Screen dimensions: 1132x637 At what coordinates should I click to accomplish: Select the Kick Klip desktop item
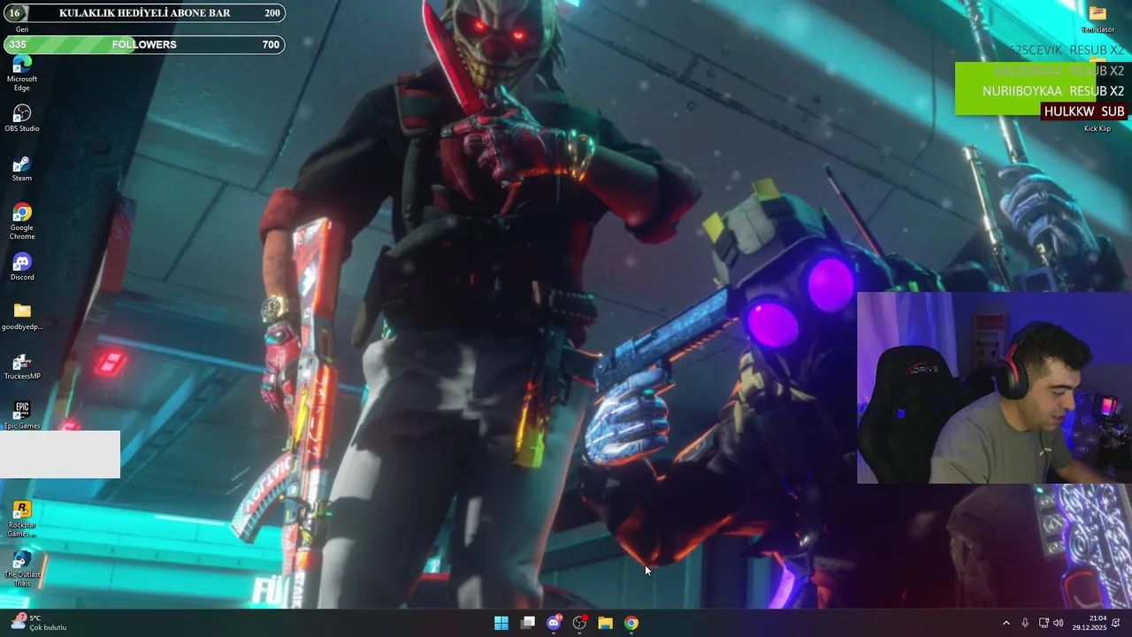point(1098,128)
